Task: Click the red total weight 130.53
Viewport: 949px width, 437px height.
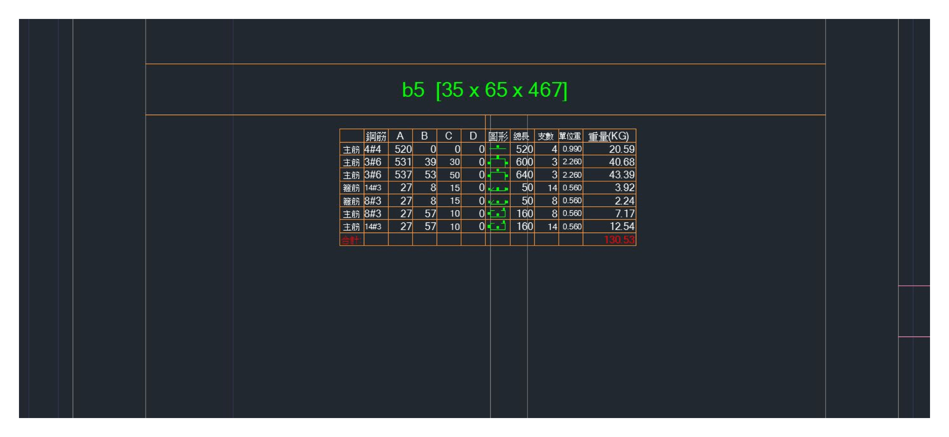Action: click(619, 240)
